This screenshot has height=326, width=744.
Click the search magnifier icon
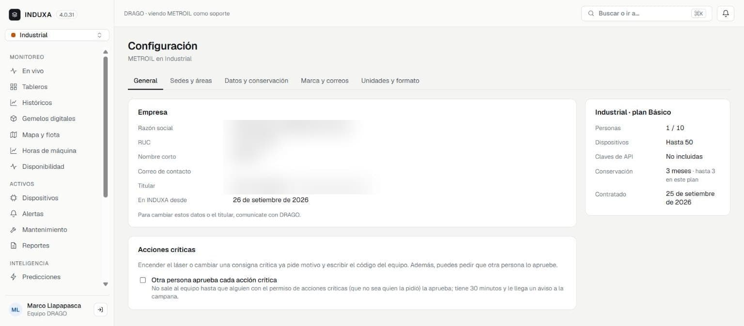tap(591, 14)
